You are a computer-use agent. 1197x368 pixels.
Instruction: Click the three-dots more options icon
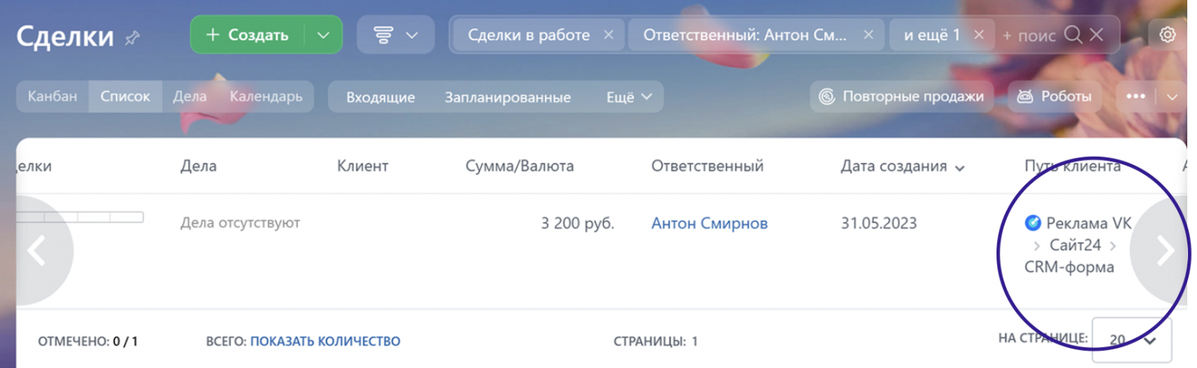1136,96
